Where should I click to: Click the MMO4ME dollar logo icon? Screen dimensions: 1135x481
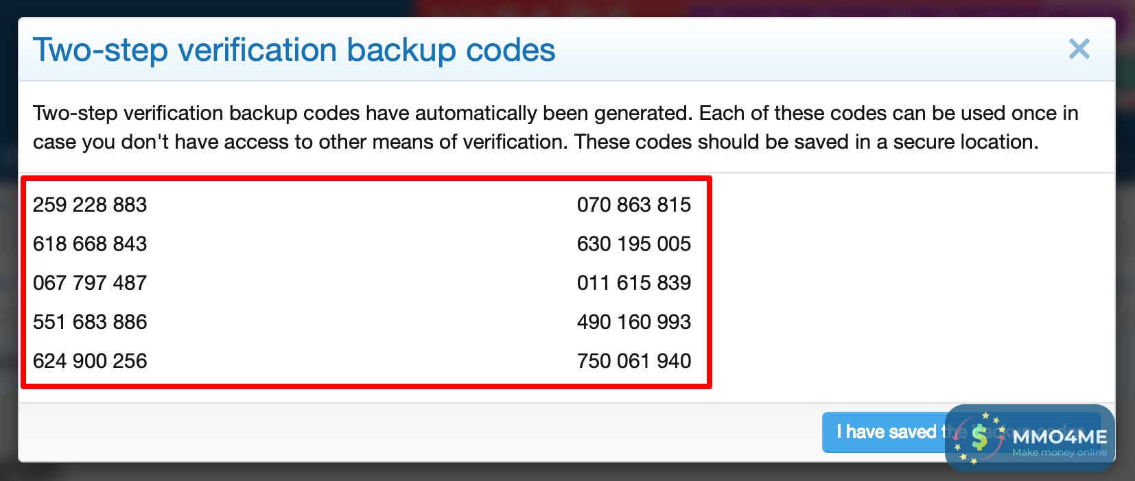[x=979, y=437]
